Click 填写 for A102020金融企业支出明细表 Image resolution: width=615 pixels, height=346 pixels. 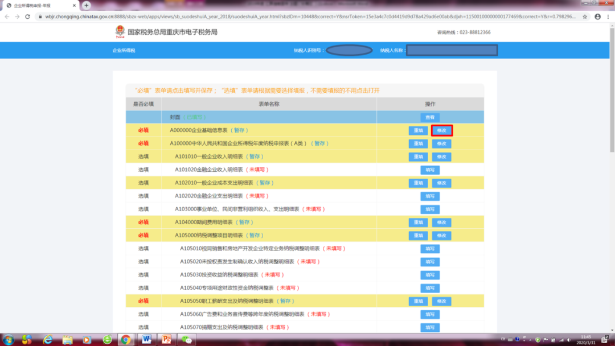430,196
